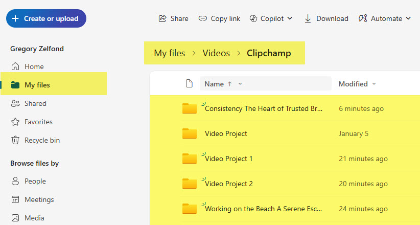Click the Meetings calendar icon

(x=15, y=199)
